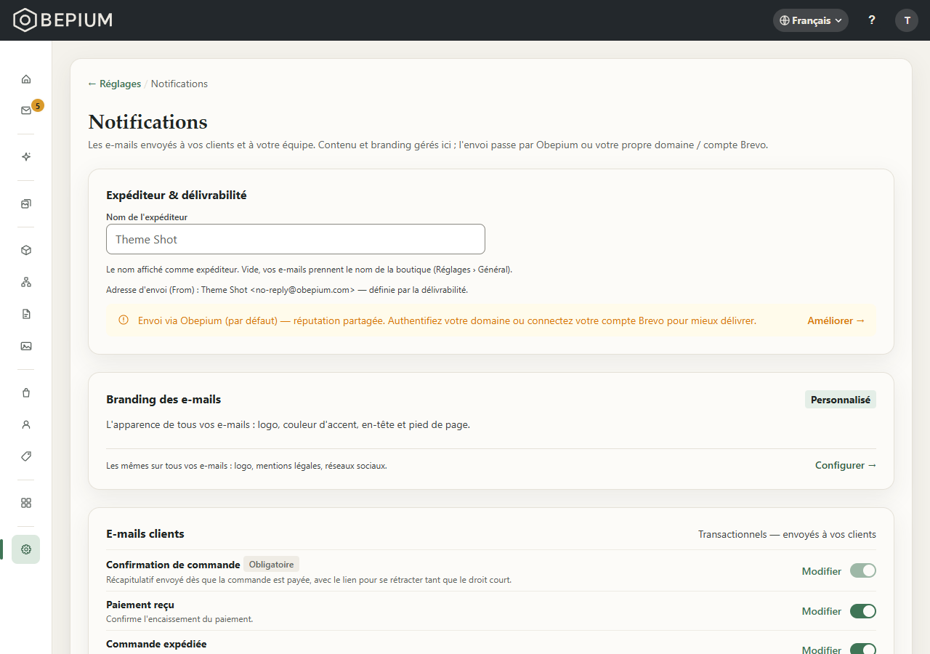Viewport: 930px width, 654px height.
Task: Toggle the Confirmation de commande switch
Action: tap(863, 571)
